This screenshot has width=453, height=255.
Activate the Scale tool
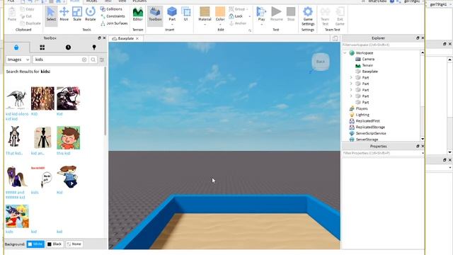coord(77,14)
